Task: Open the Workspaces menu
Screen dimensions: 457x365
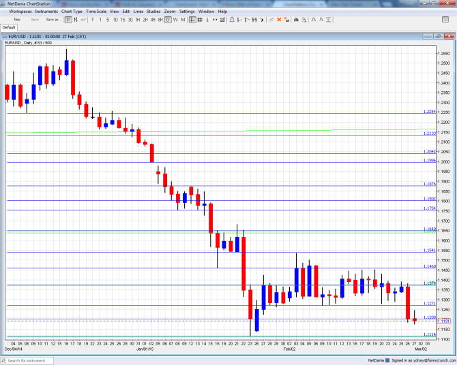Action: click(x=20, y=12)
